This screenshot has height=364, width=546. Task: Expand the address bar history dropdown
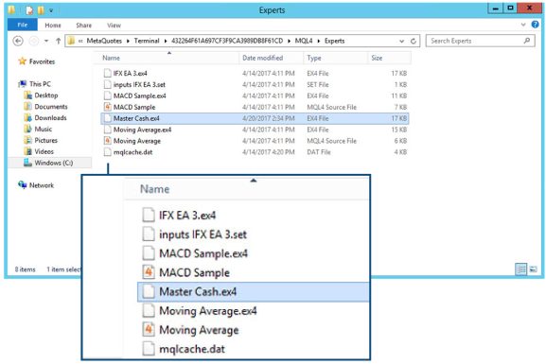(x=401, y=41)
